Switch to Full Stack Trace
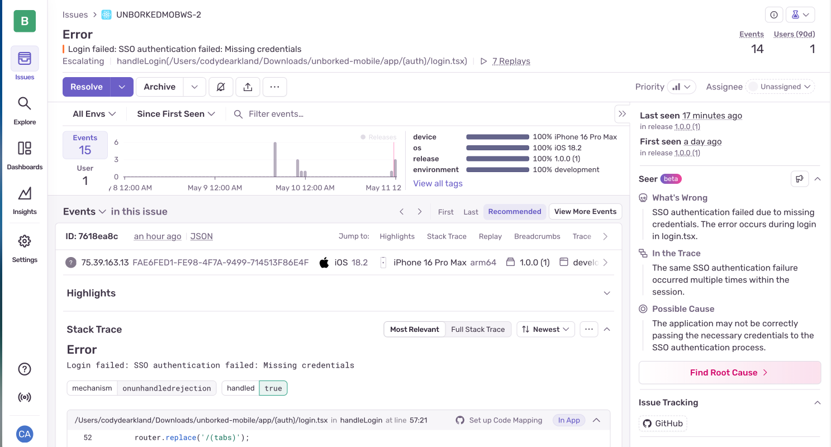 tap(478, 329)
